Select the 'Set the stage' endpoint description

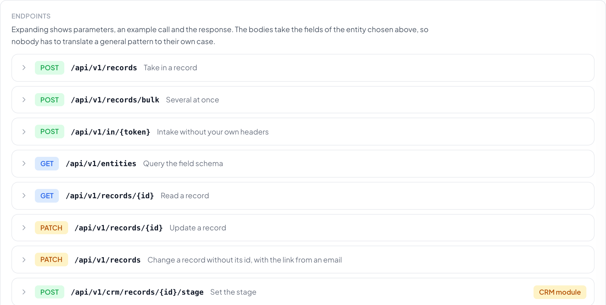click(x=233, y=292)
